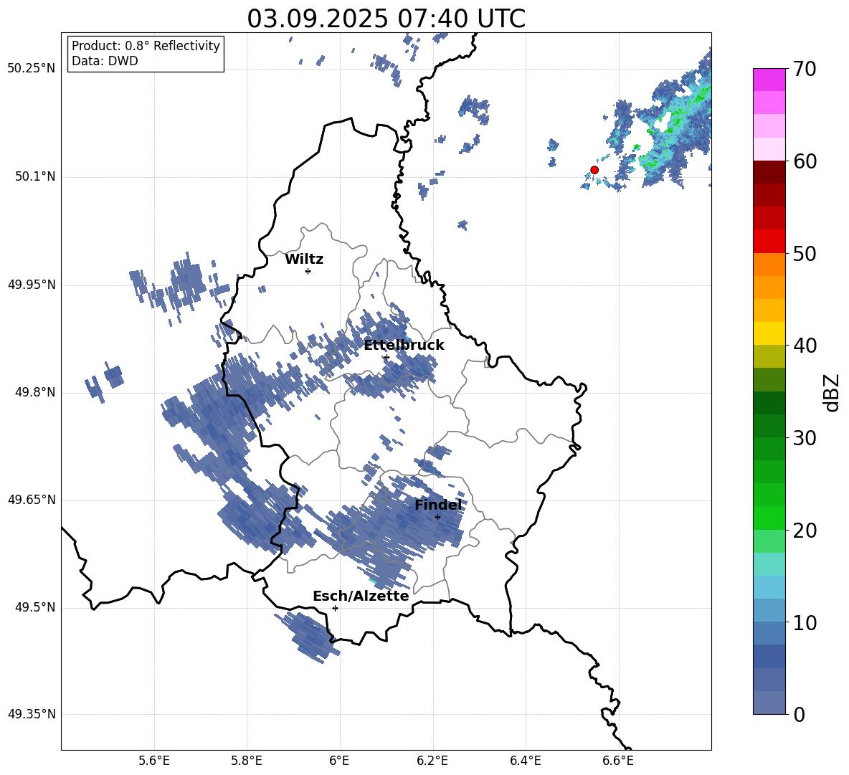The height and width of the screenshot is (775, 849).
Task: Click the dark green colorbar segment near 35
Action: [769, 403]
